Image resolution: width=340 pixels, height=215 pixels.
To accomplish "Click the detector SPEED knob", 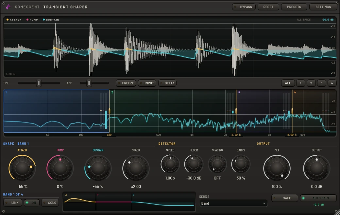I will [170, 164].
